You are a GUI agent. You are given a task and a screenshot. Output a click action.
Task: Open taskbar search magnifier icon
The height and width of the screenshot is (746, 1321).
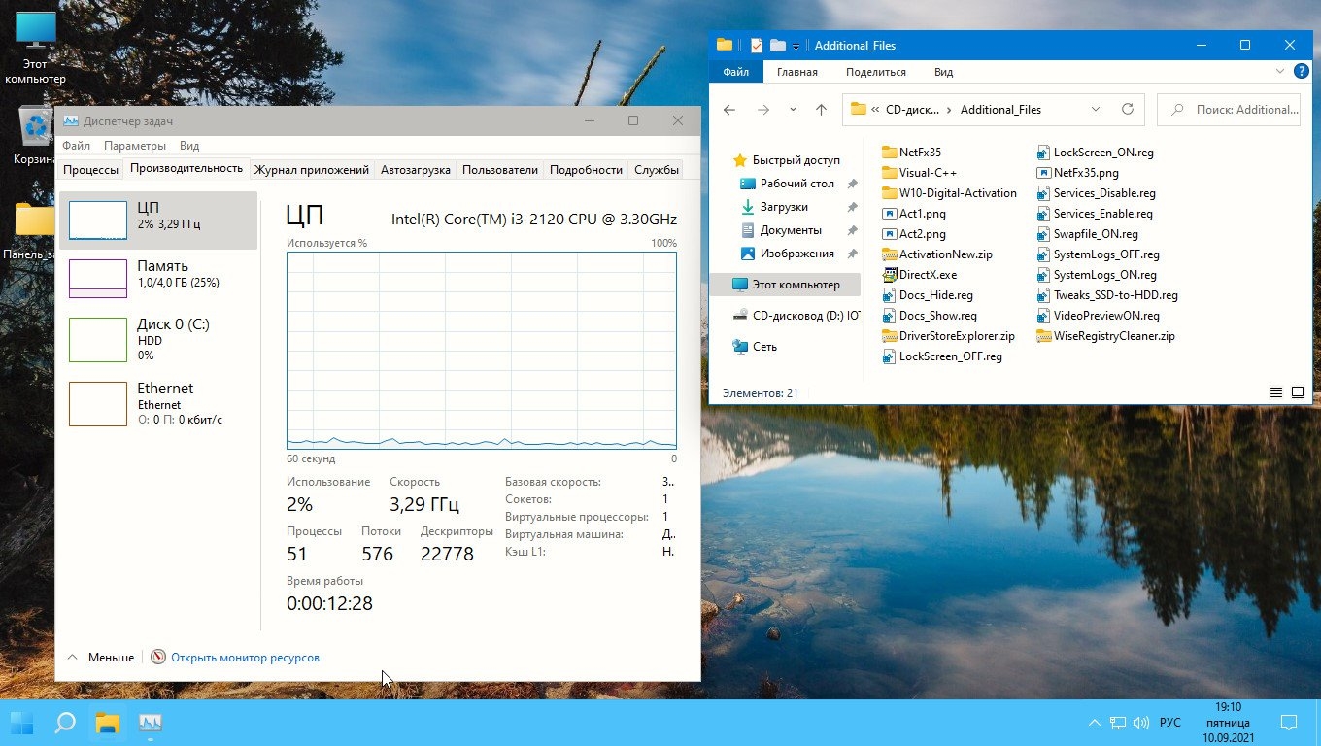(65, 723)
